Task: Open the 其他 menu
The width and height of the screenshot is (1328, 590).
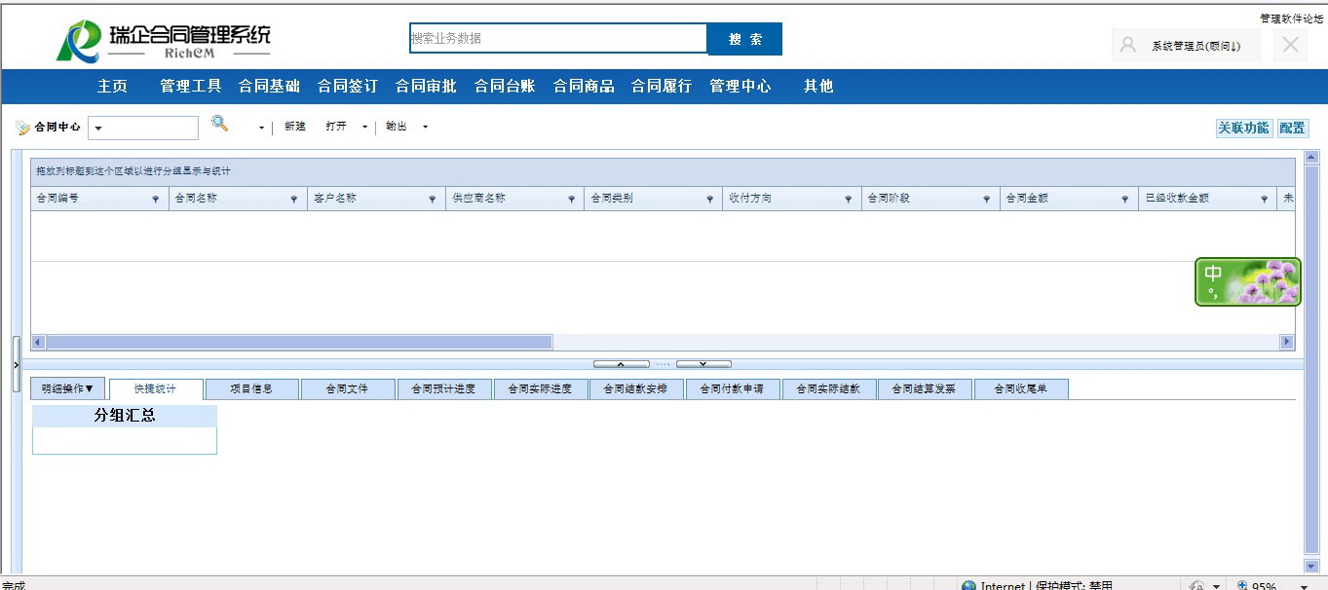Action: point(818,86)
